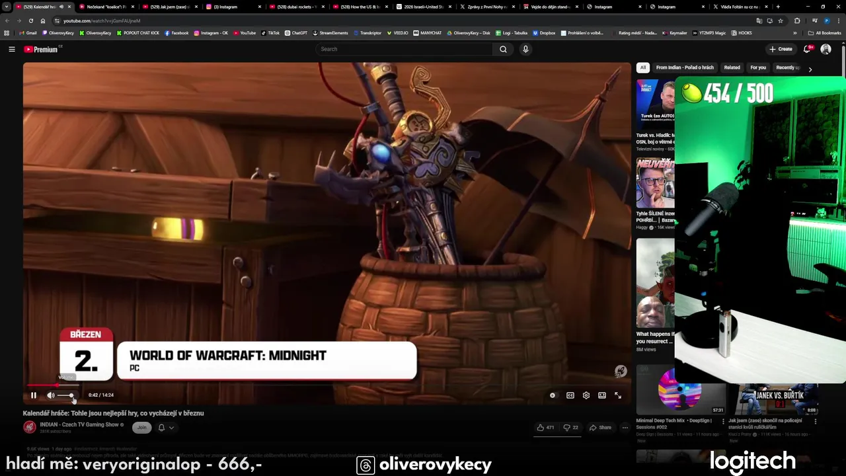
Task: Open Gmail bookmark
Action: [x=28, y=33]
